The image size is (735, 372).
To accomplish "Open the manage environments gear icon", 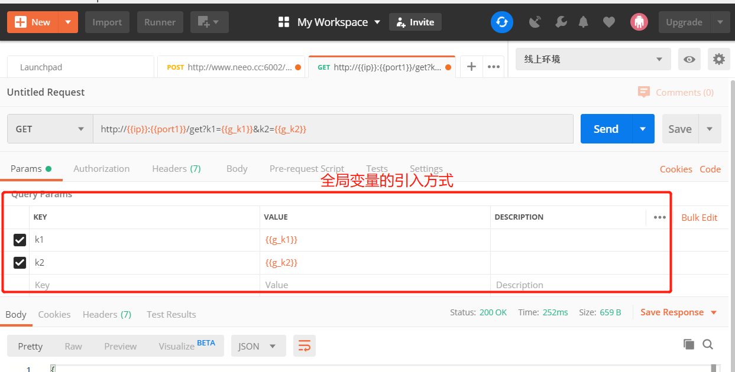I will [x=718, y=59].
